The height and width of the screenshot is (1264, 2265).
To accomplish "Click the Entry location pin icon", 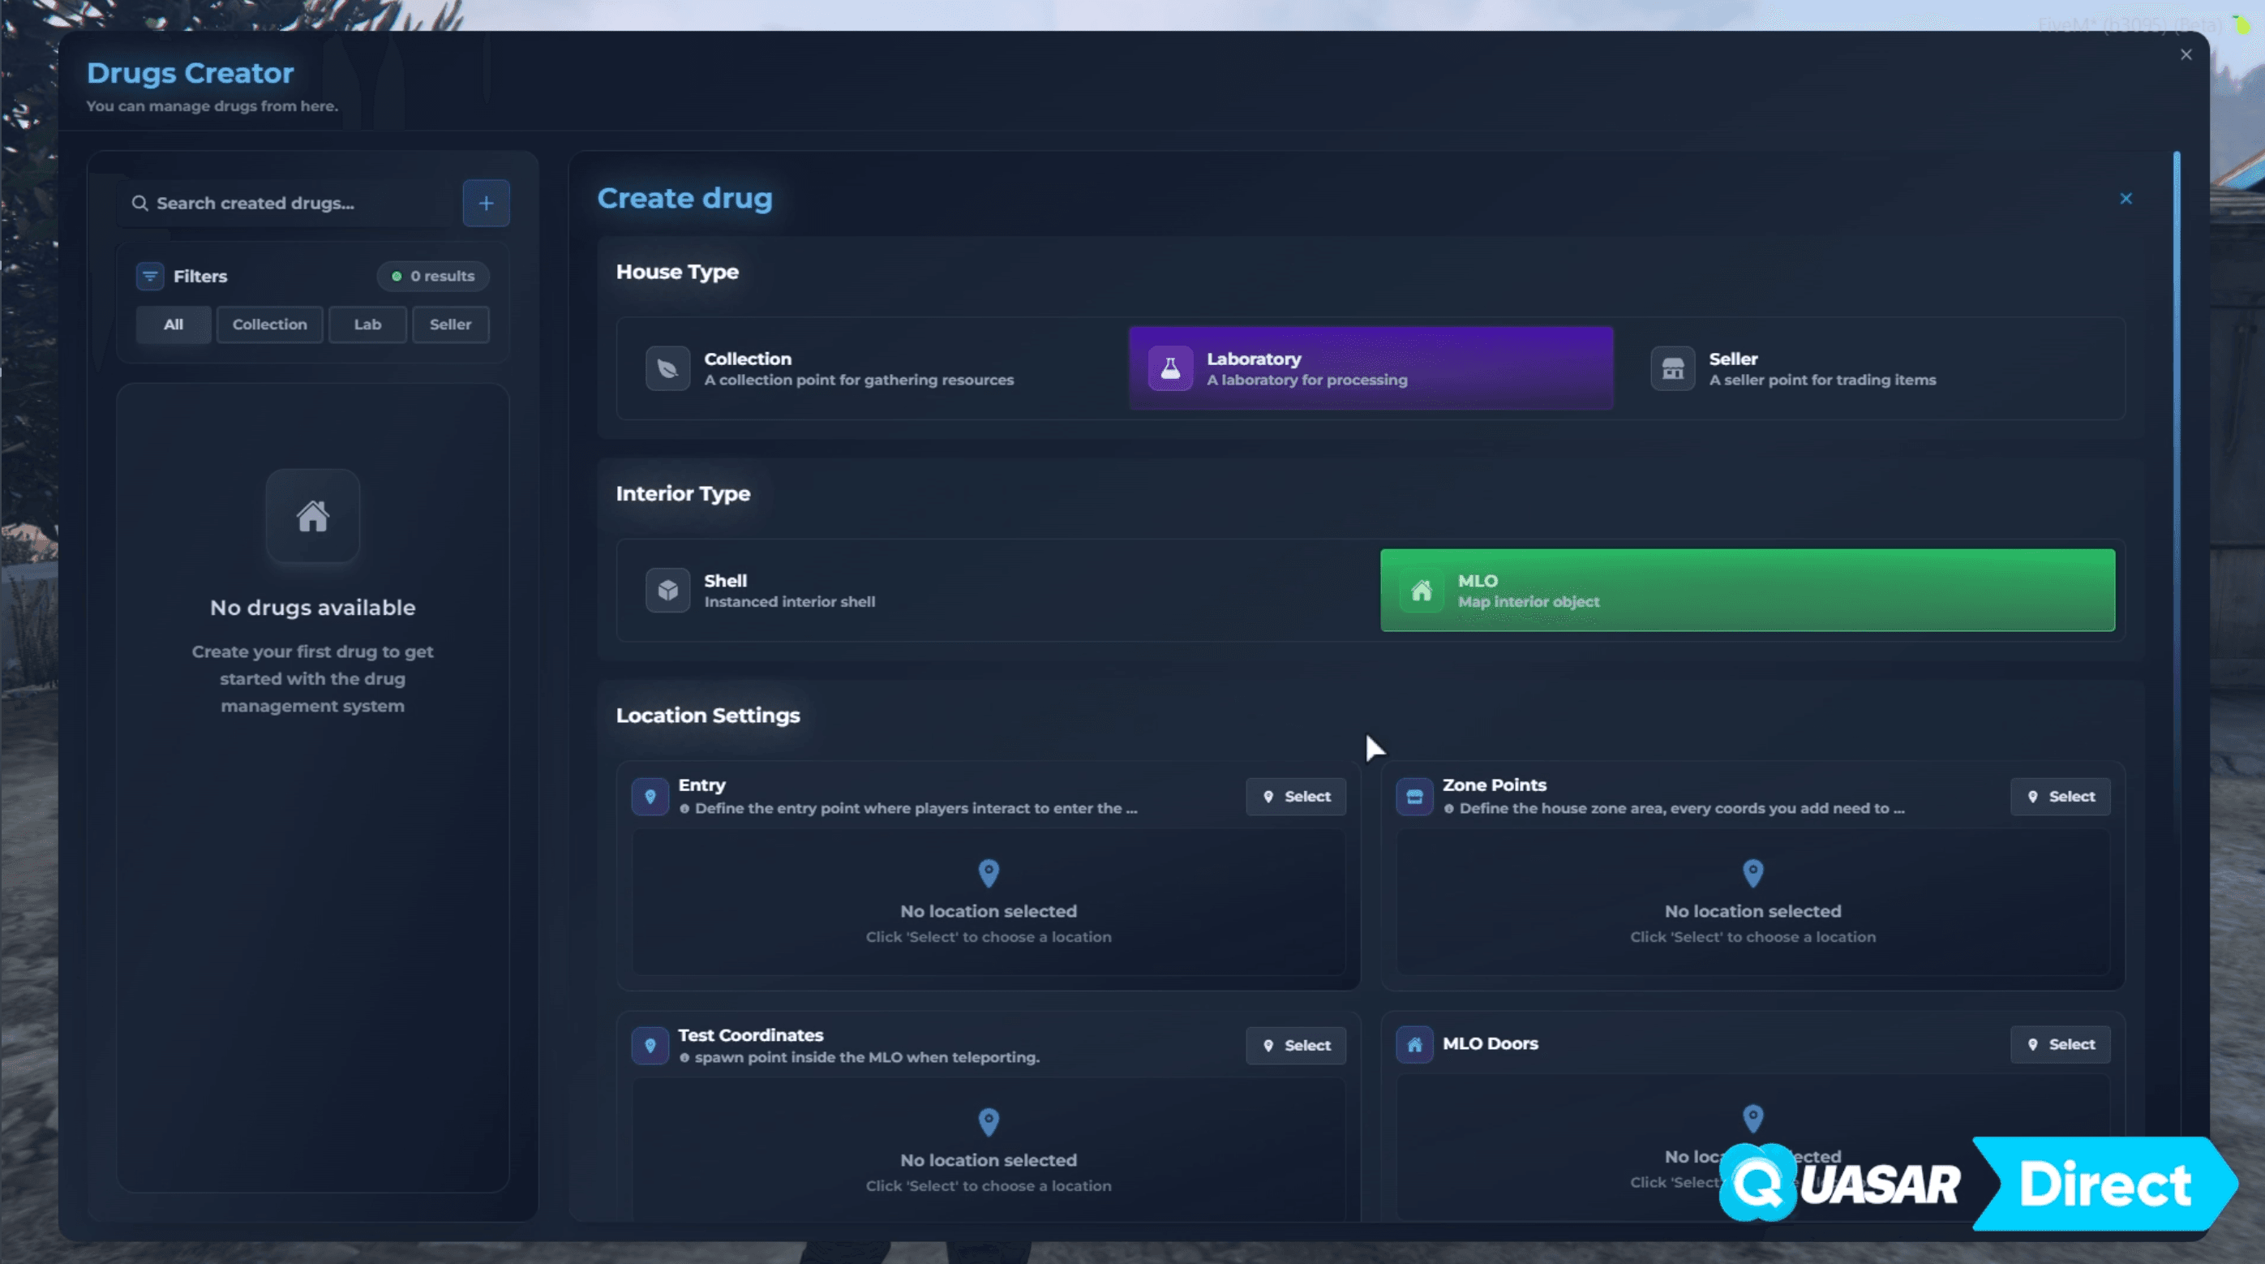I will pyautogui.click(x=650, y=797).
